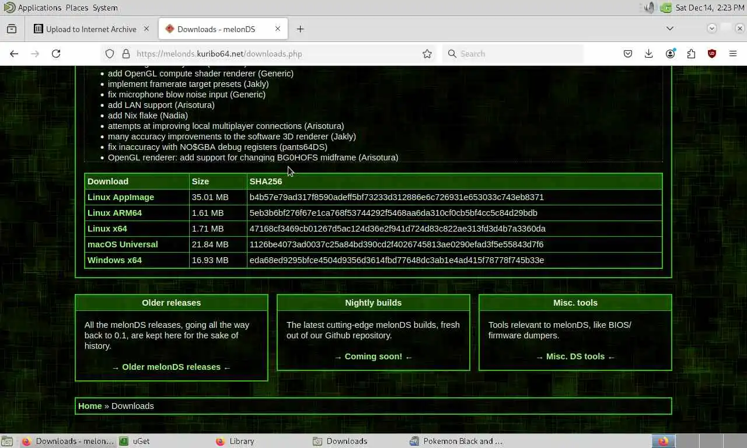Click Firefox workspace switcher in bottom panel
The image size is (747, 448).
point(663,441)
